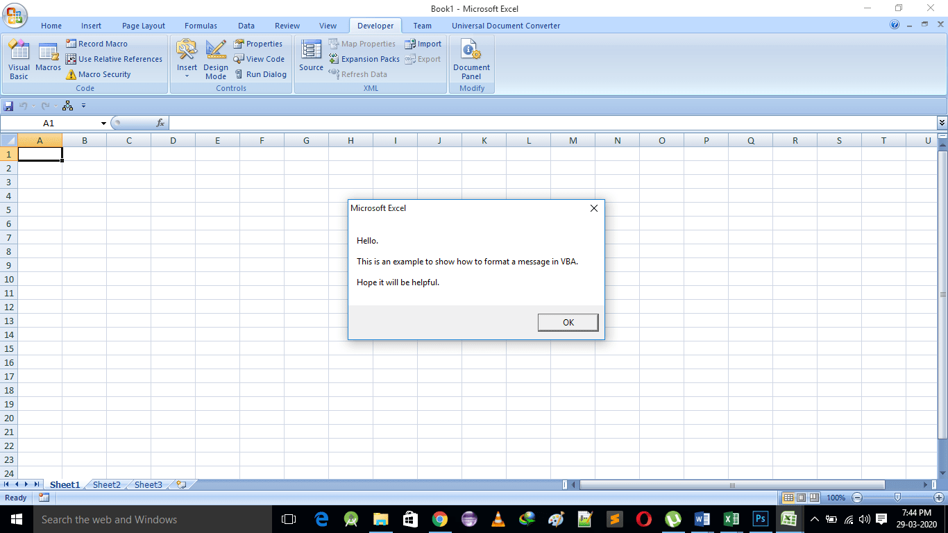Switch to Sheet2 tab
This screenshot has width=948, height=533.
(x=107, y=484)
